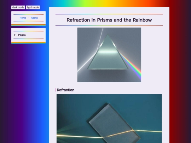Click the prism rainbow dispersion image
The width and height of the screenshot is (191, 143).
pos(109,55)
